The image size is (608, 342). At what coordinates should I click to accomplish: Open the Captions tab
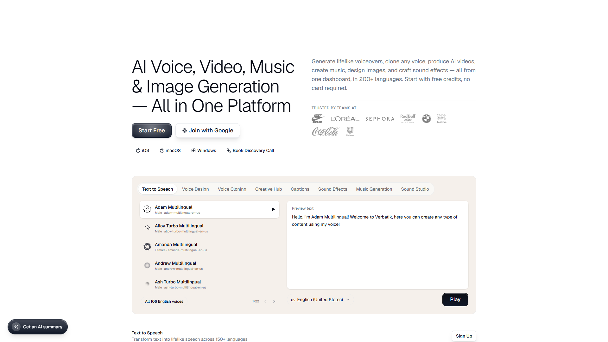pos(300,189)
